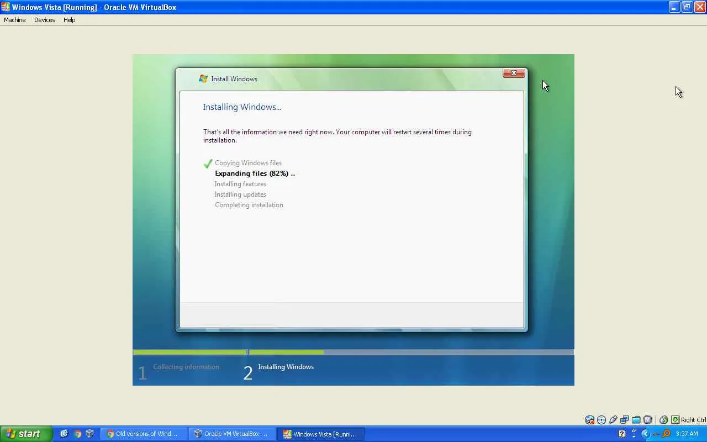The height and width of the screenshot is (442, 707).
Task: Click the Installing updates step
Action: click(240, 194)
